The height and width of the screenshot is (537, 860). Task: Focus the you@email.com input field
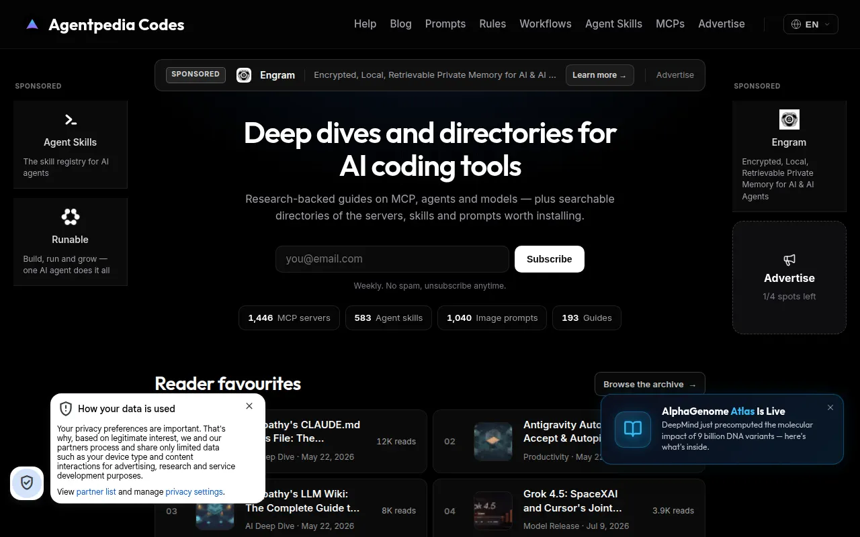pyautogui.click(x=392, y=259)
